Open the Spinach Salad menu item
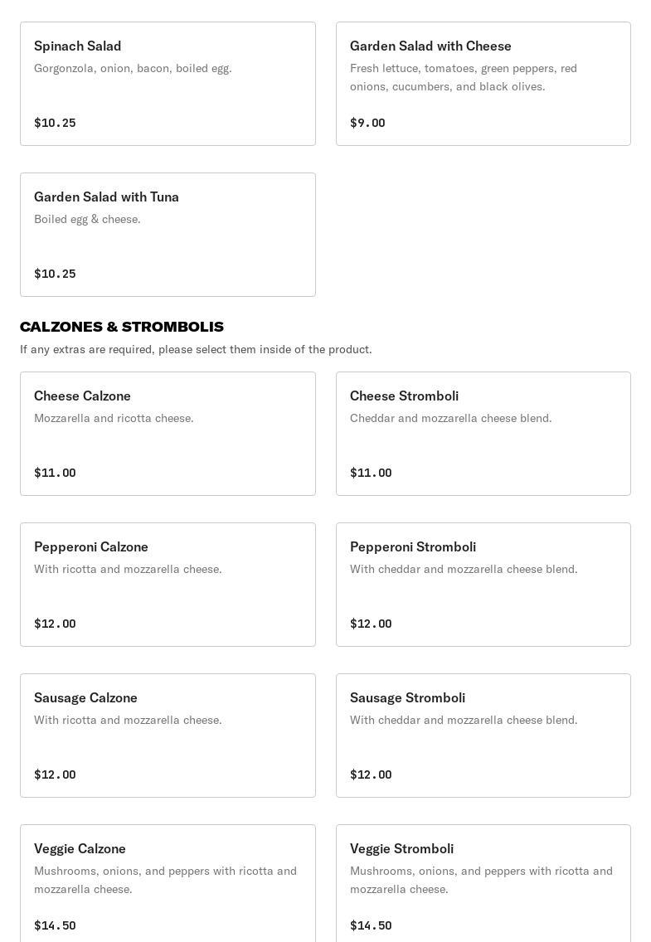 click(168, 84)
